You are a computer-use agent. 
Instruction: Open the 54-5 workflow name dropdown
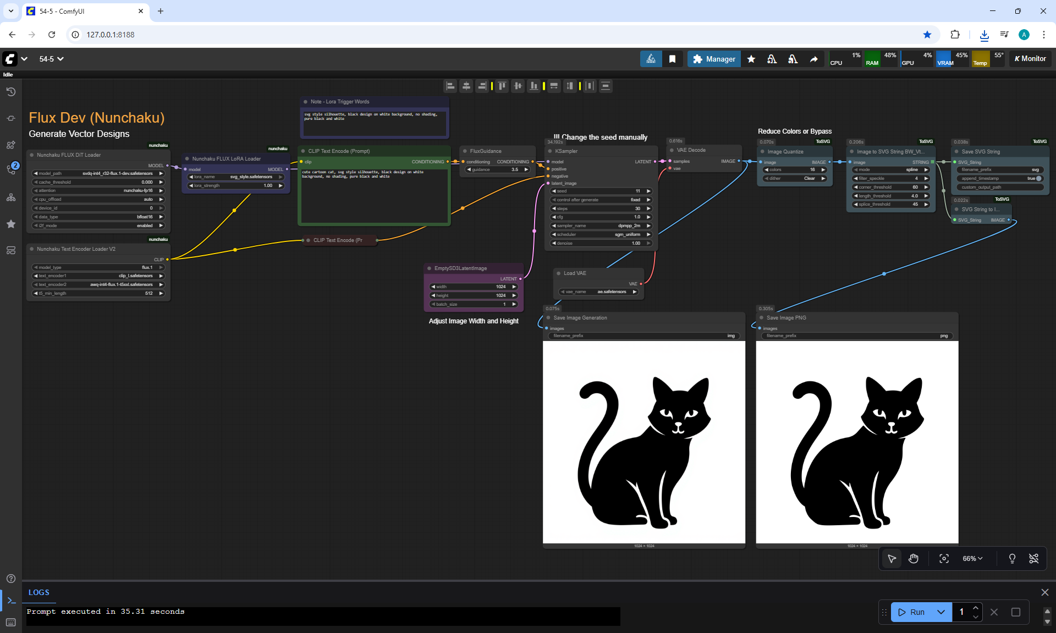(51, 59)
